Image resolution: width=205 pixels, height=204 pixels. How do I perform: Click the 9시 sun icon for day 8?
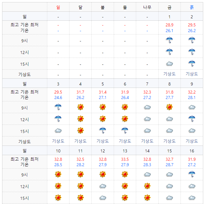[x=169, y=107]
